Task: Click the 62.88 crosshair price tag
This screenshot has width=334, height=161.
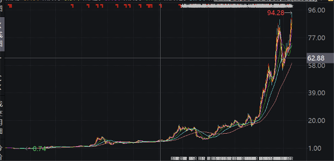Action: pyautogui.click(x=316, y=58)
